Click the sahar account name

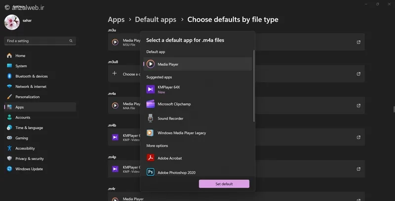tap(27, 21)
